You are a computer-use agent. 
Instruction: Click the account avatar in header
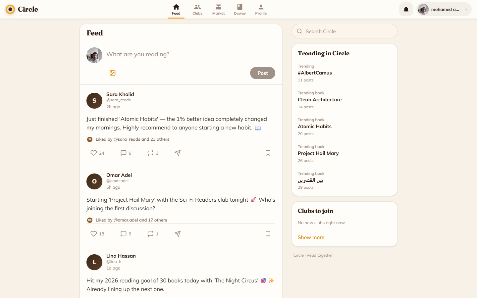tap(423, 10)
